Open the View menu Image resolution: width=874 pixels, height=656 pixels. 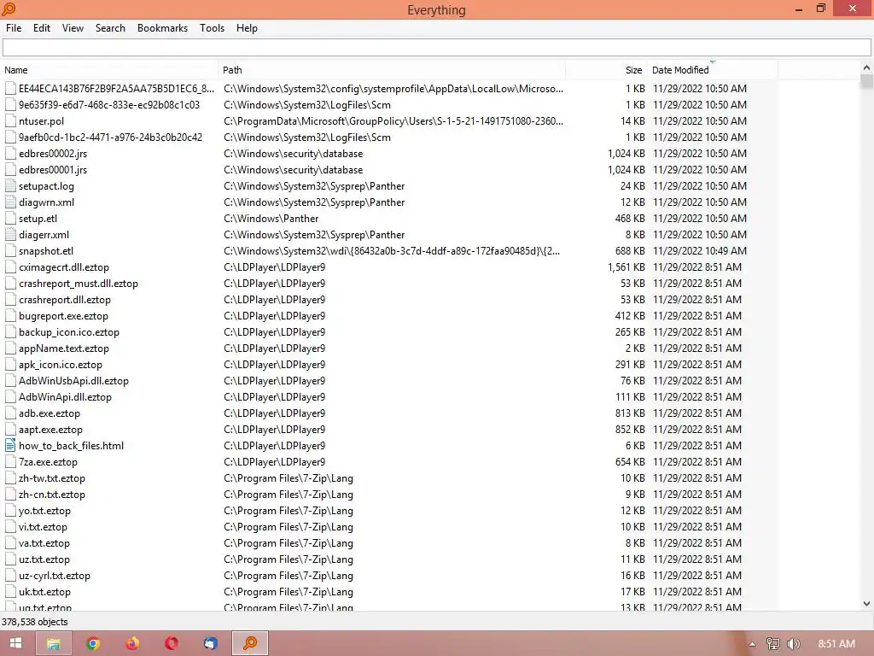click(73, 28)
